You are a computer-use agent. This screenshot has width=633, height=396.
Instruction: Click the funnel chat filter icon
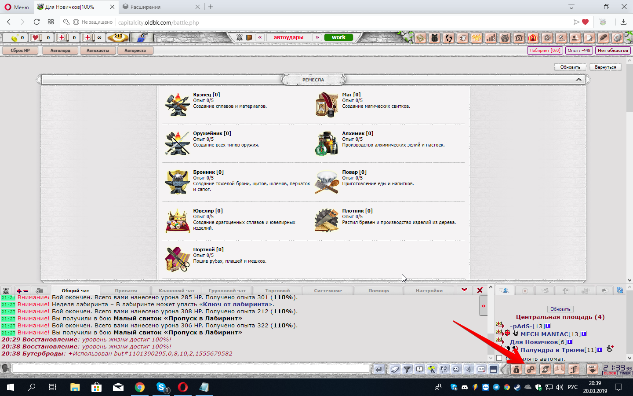pos(407,370)
